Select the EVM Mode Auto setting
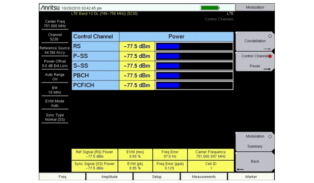The image size is (314, 183). pyautogui.click(x=55, y=103)
